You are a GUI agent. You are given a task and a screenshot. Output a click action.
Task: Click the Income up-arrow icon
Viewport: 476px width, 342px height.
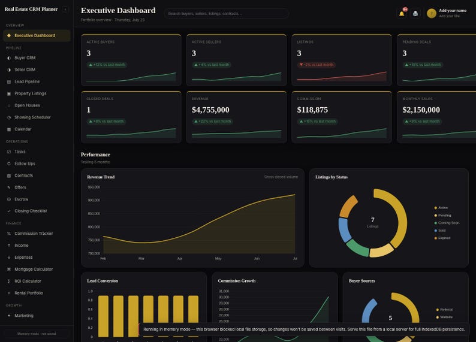click(9, 246)
